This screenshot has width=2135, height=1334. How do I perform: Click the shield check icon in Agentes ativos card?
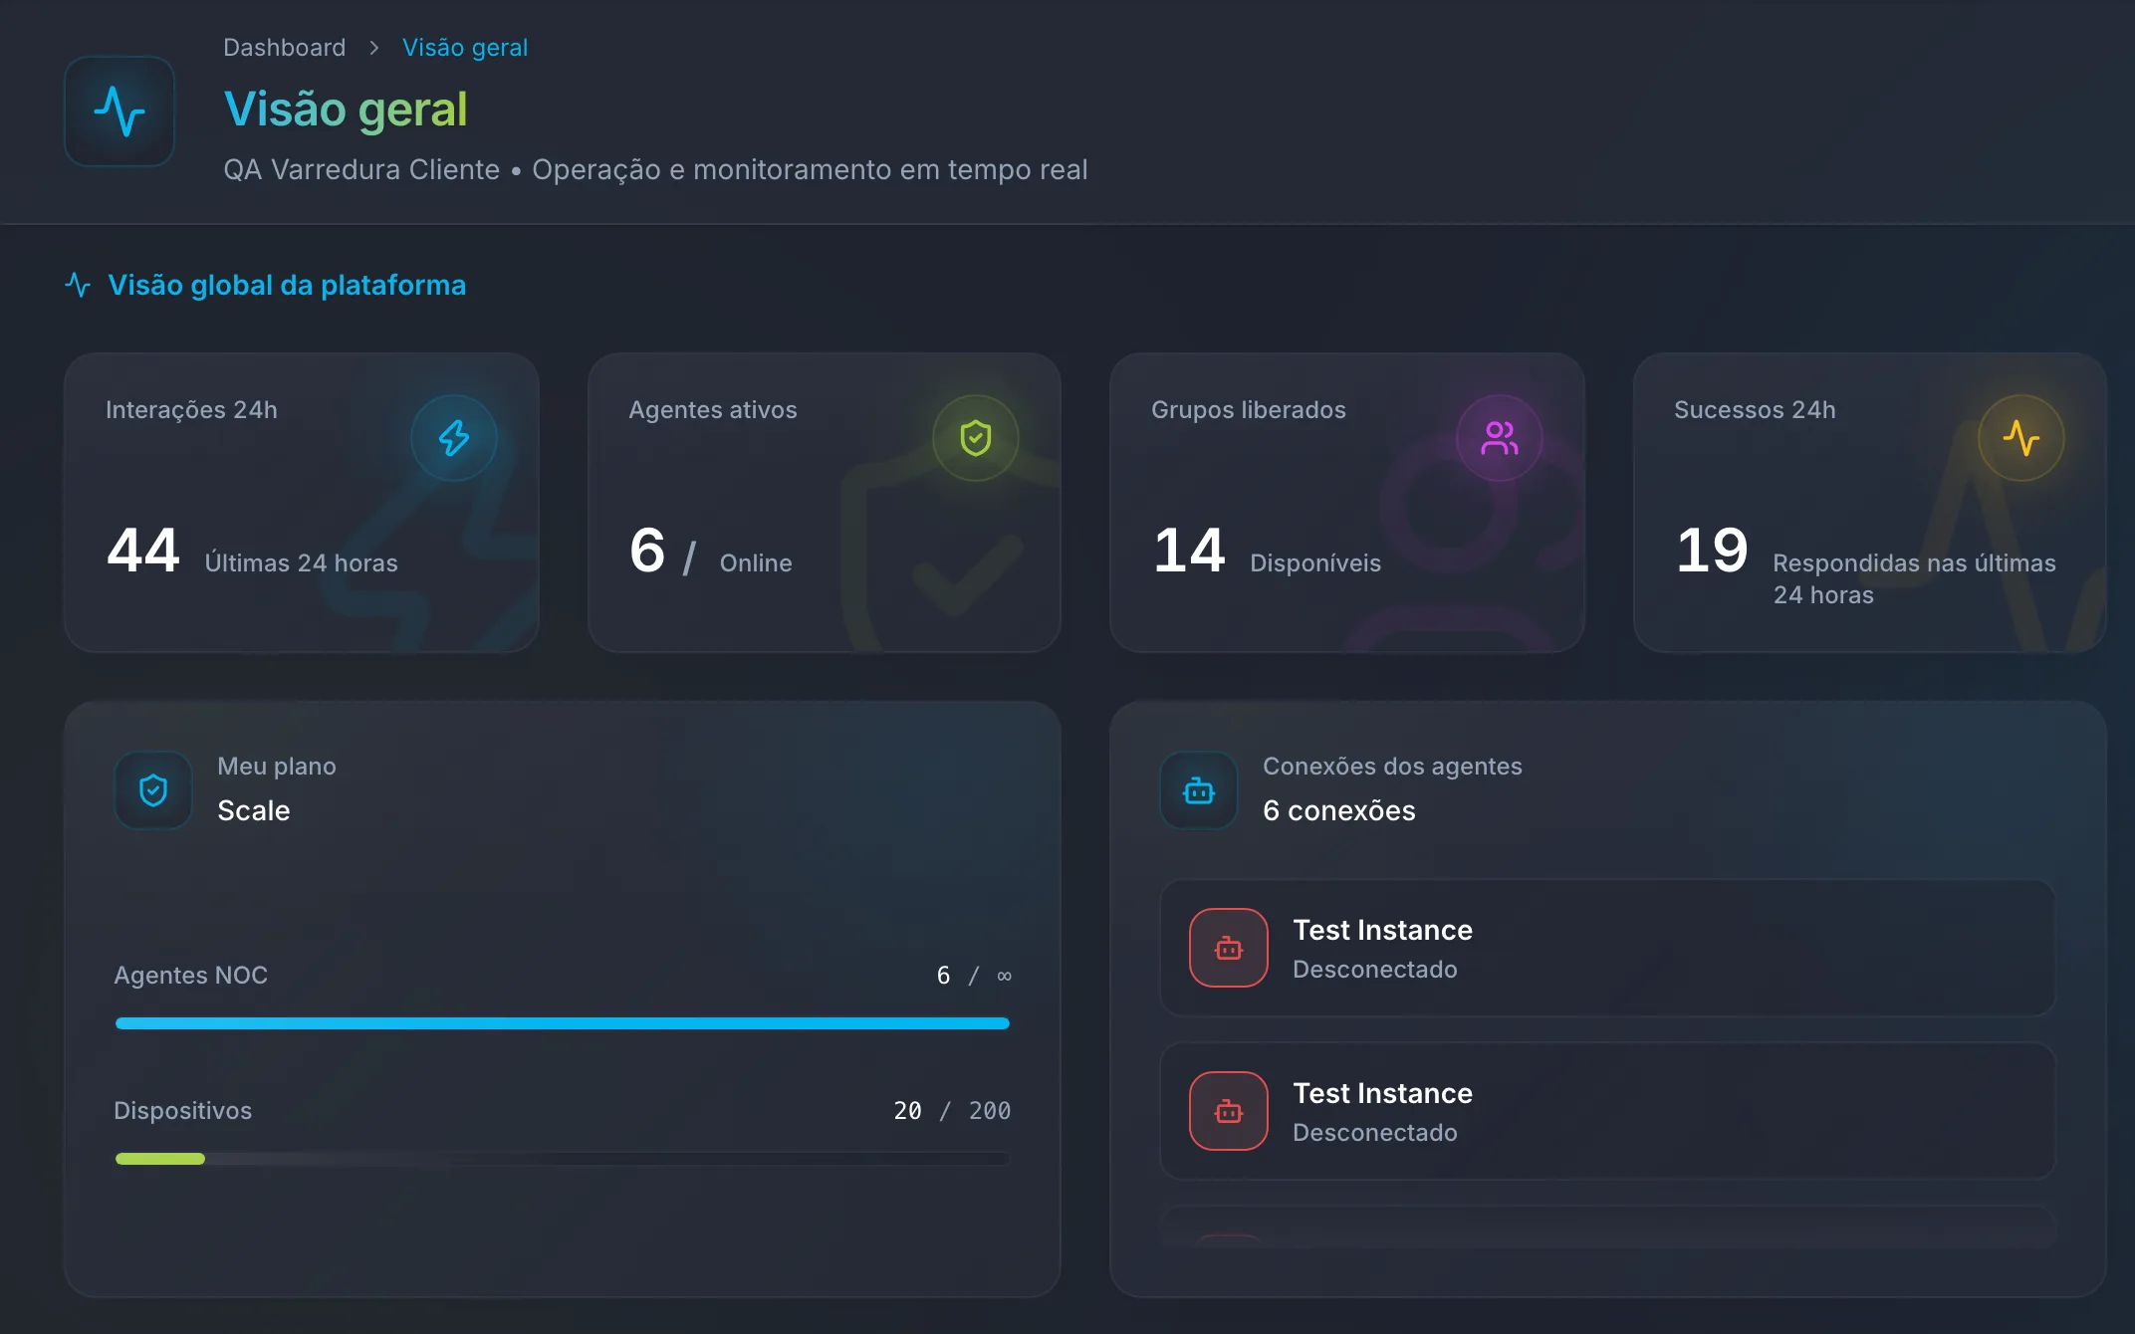(x=976, y=438)
